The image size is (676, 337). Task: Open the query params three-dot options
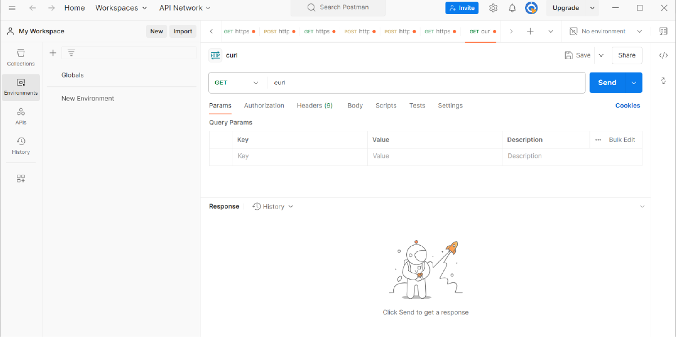coord(598,140)
